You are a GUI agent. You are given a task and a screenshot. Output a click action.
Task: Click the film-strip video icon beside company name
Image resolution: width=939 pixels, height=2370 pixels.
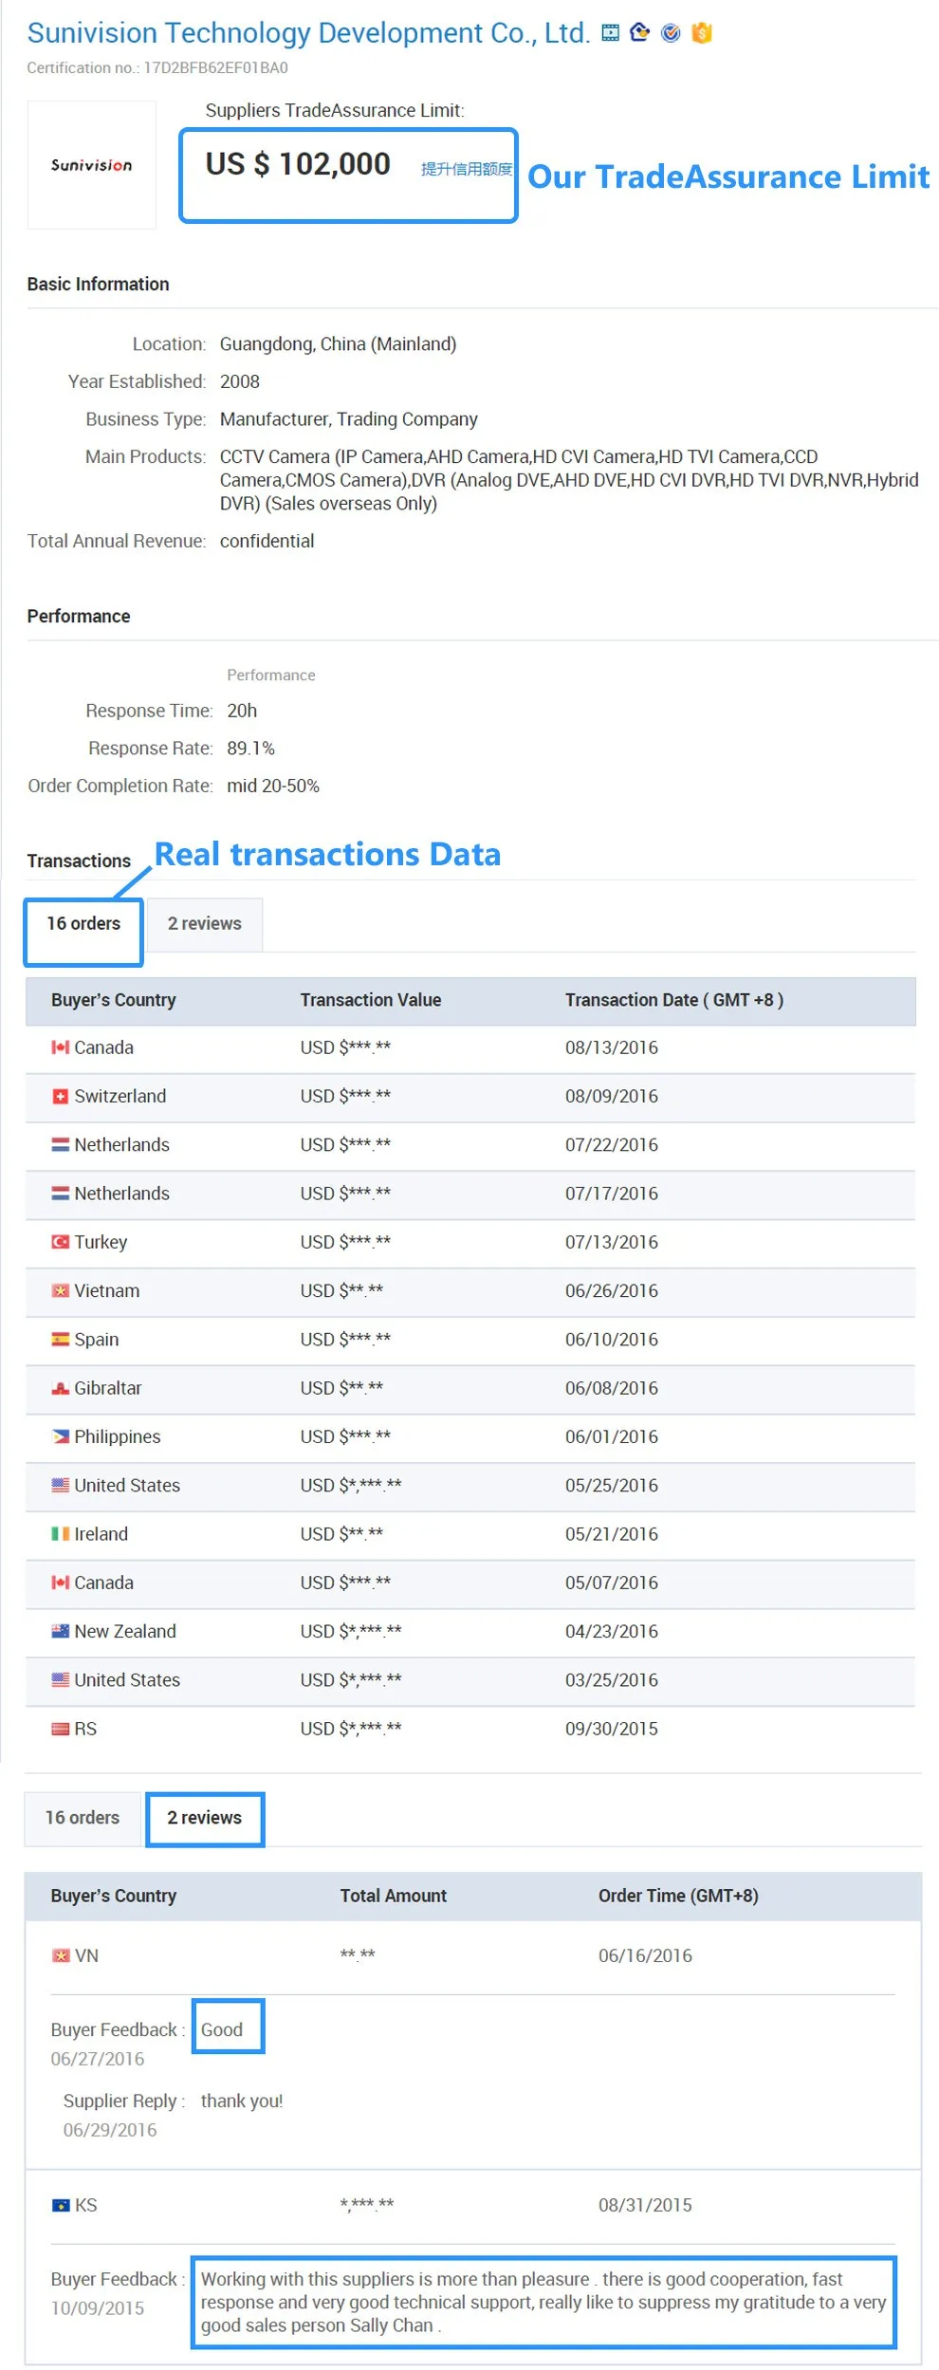pyautogui.click(x=611, y=33)
